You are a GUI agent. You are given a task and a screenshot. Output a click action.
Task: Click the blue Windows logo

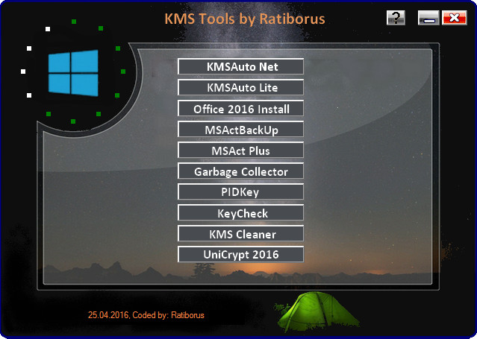coord(73,73)
